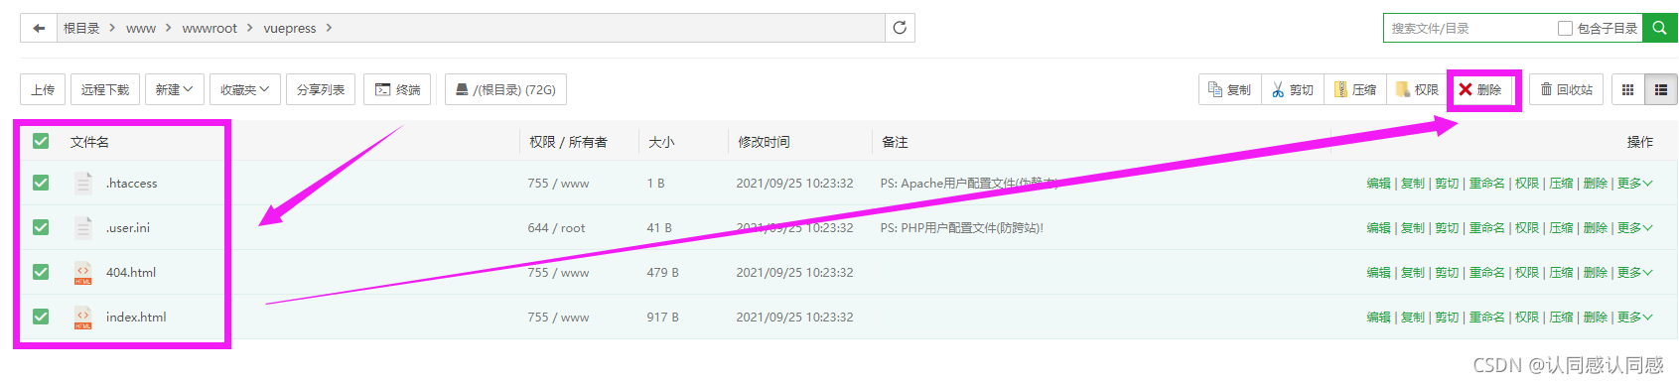The width and height of the screenshot is (1679, 383).
Task: Click the .user.ini file icon
Action: pos(83,227)
